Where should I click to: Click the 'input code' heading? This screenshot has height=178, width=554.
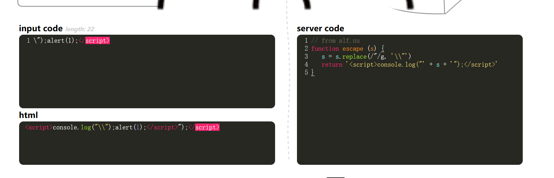(41, 28)
